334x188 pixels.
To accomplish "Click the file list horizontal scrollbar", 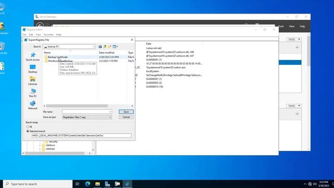I will tap(77, 106).
